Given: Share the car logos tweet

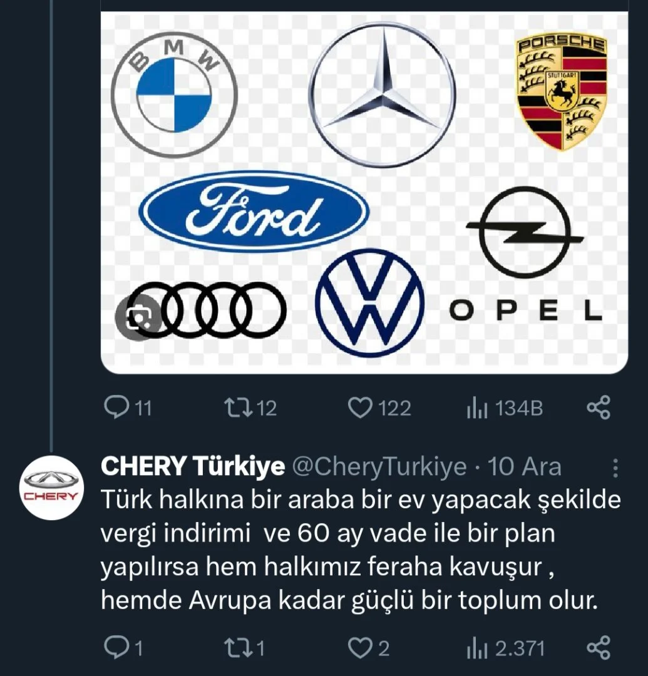Looking at the screenshot, I should [x=599, y=407].
